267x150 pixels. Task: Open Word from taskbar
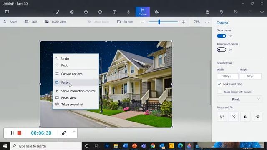[x=125, y=146]
